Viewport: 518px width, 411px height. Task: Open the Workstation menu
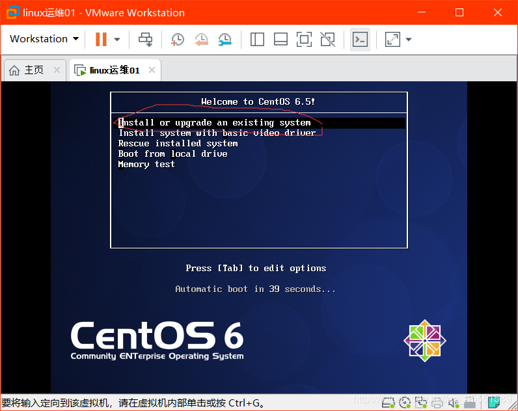click(44, 39)
